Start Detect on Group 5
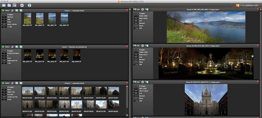The image size is (262, 118). pos(6,10)
